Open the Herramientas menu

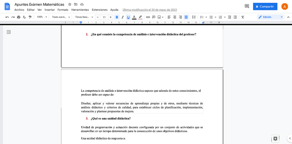click(80, 10)
